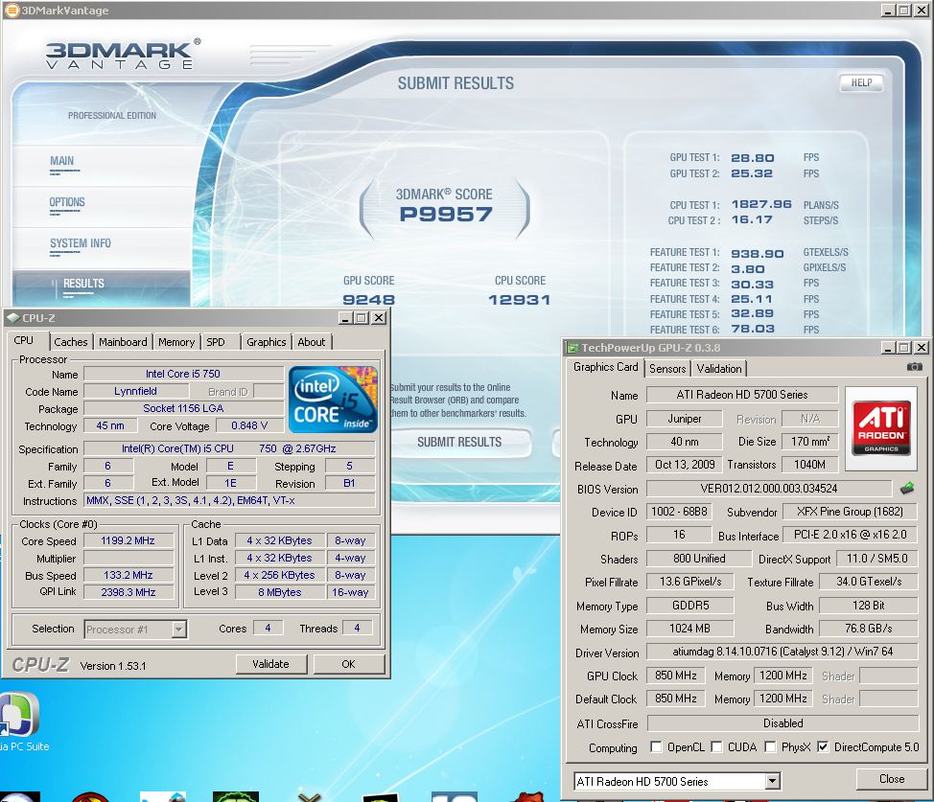Open the About tab in CPU-Z
This screenshot has height=802, width=934.
312,342
